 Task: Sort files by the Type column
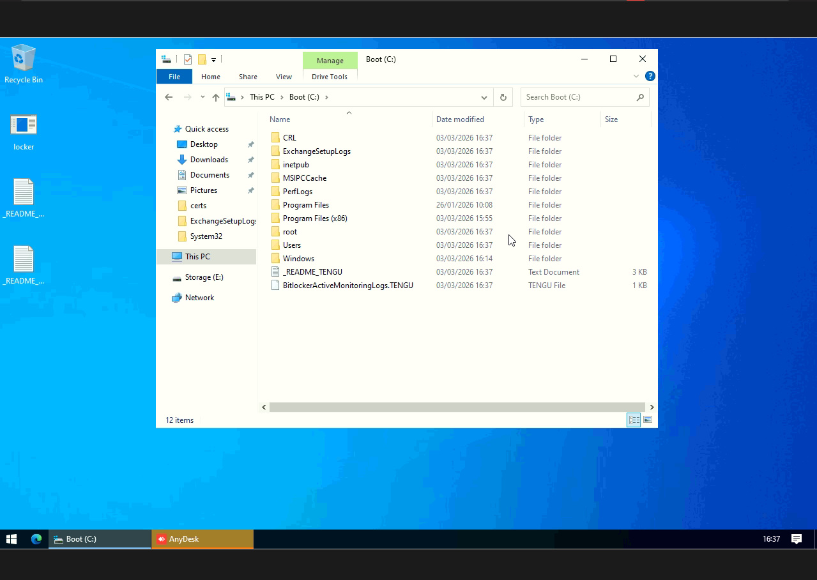[x=536, y=119]
